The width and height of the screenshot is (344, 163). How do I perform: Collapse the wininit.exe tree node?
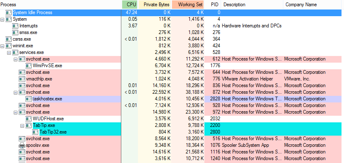[2, 46]
